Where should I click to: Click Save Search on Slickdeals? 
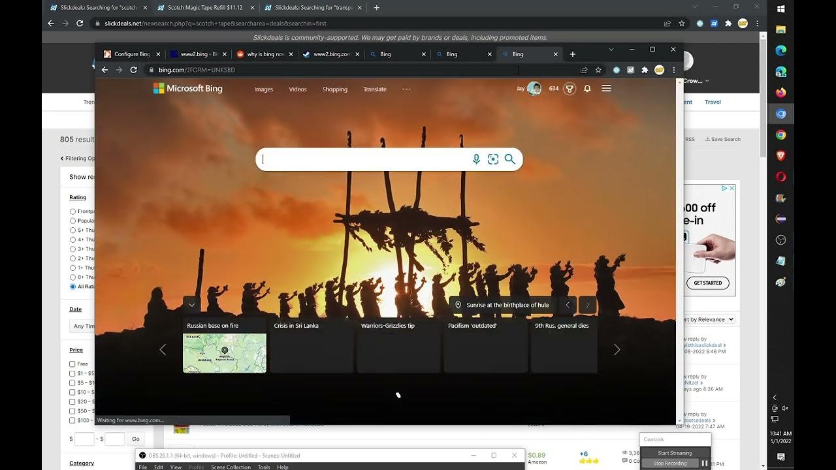coord(722,139)
